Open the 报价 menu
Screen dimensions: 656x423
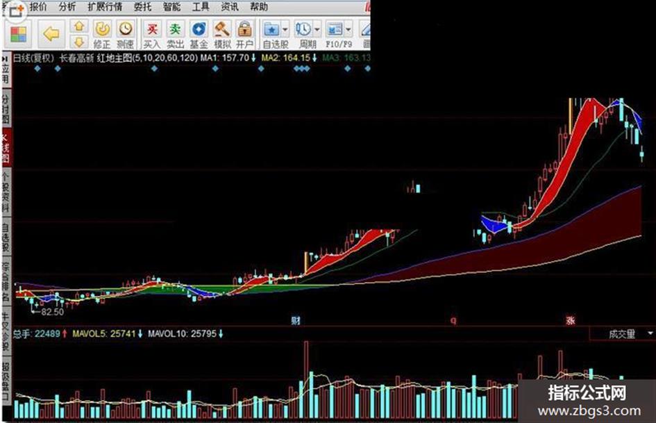pyautogui.click(x=37, y=7)
